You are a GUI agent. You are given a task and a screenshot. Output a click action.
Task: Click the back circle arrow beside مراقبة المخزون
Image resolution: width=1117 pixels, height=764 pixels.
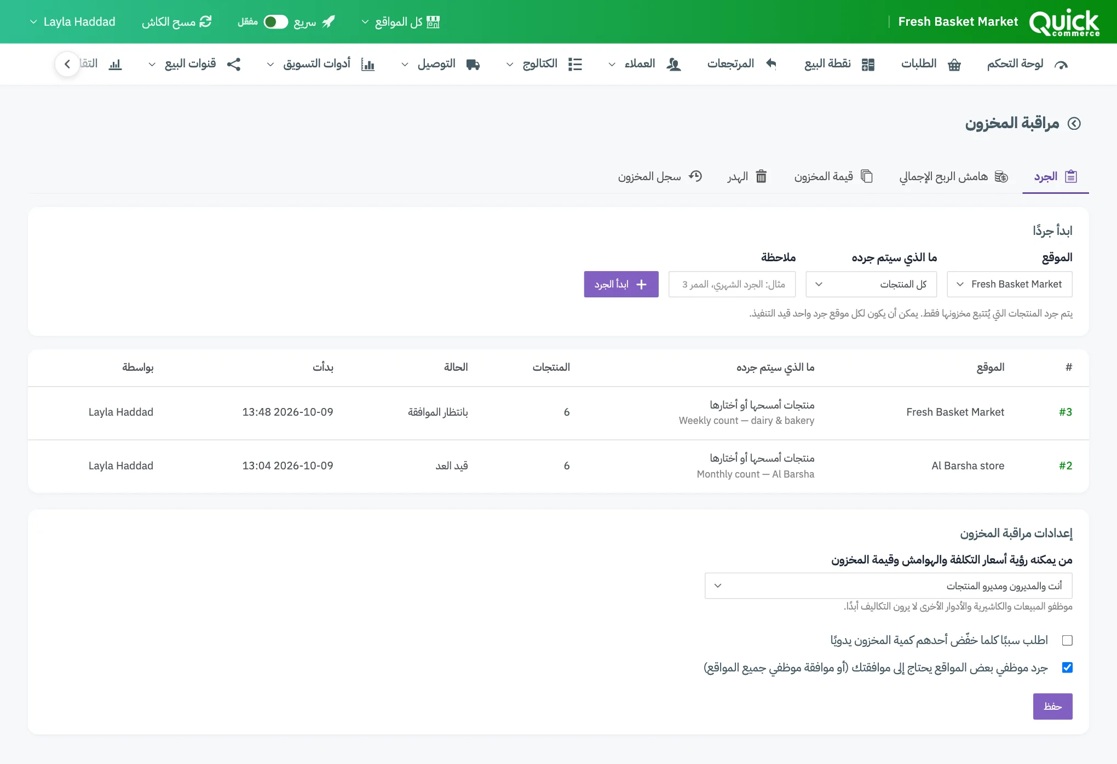coord(1074,124)
